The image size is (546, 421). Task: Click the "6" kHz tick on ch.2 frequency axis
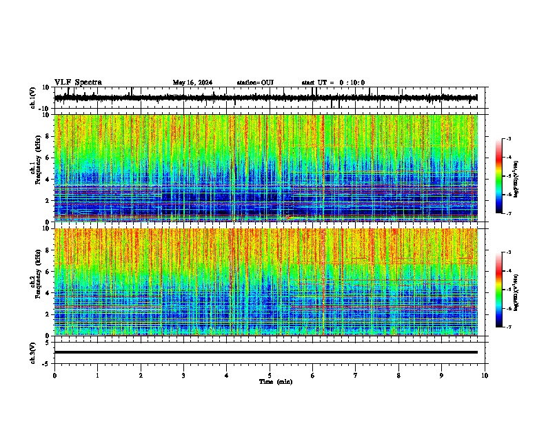pos(48,271)
